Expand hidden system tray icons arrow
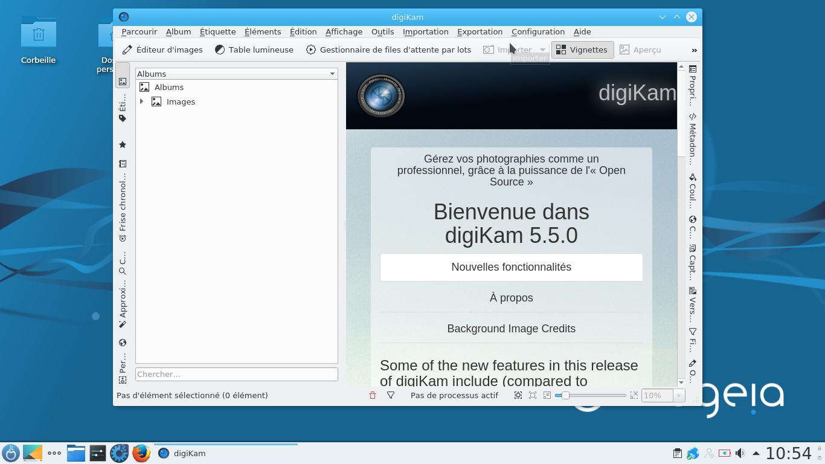Viewport: 825px width, 464px height. pos(756,453)
